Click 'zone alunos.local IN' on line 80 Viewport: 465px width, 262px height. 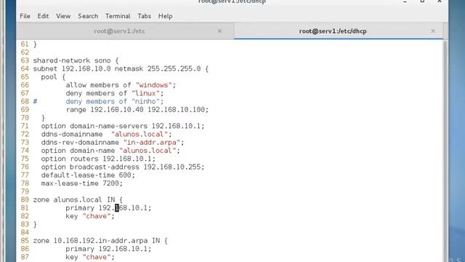[x=74, y=200]
